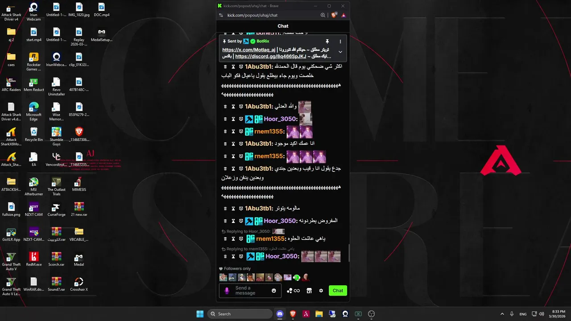Show hidden tray icons chevron
The width and height of the screenshot is (571, 321).
tap(502, 314)
